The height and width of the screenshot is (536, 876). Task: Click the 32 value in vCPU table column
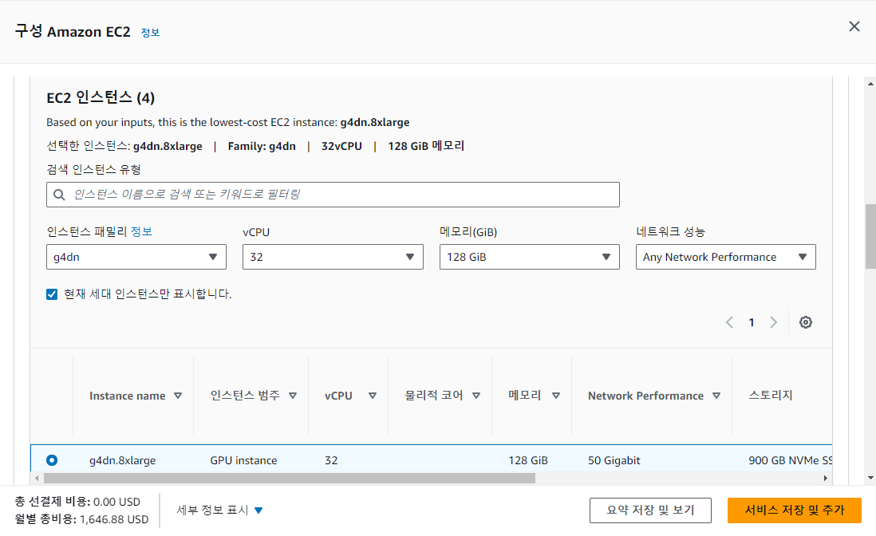(331, 460)
